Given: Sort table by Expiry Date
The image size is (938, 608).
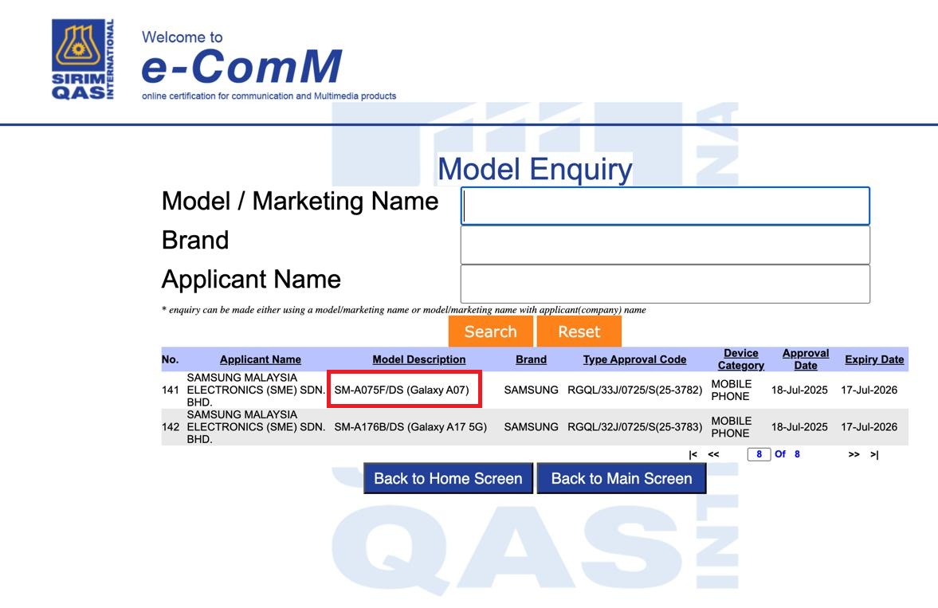Looking at the screenshot, I should click(x=874, y=359).
